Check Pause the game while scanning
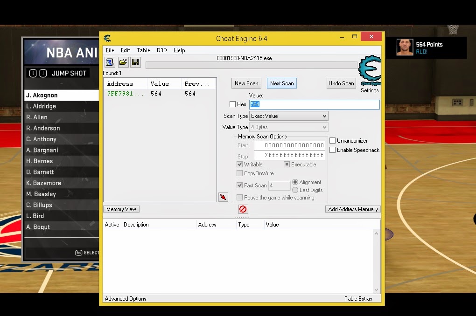 click(239, 198)
